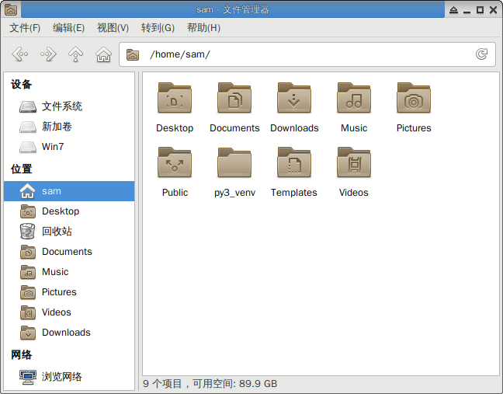503x394 pixels.
Task: Open the 视图(V) menu
Action: click(x=113, y=28)
